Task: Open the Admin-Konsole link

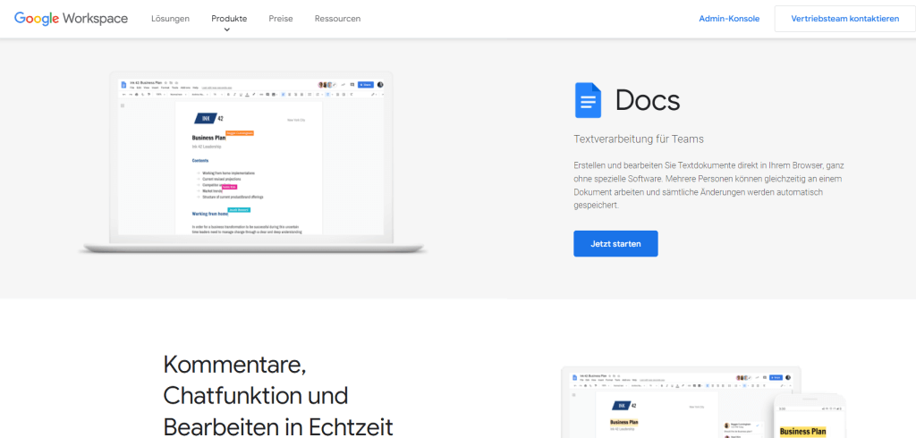Action: pos(729,19)
